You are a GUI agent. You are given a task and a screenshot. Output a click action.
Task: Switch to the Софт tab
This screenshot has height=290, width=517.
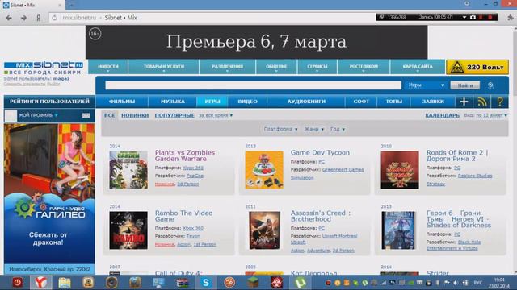click(x=361, y=101)
